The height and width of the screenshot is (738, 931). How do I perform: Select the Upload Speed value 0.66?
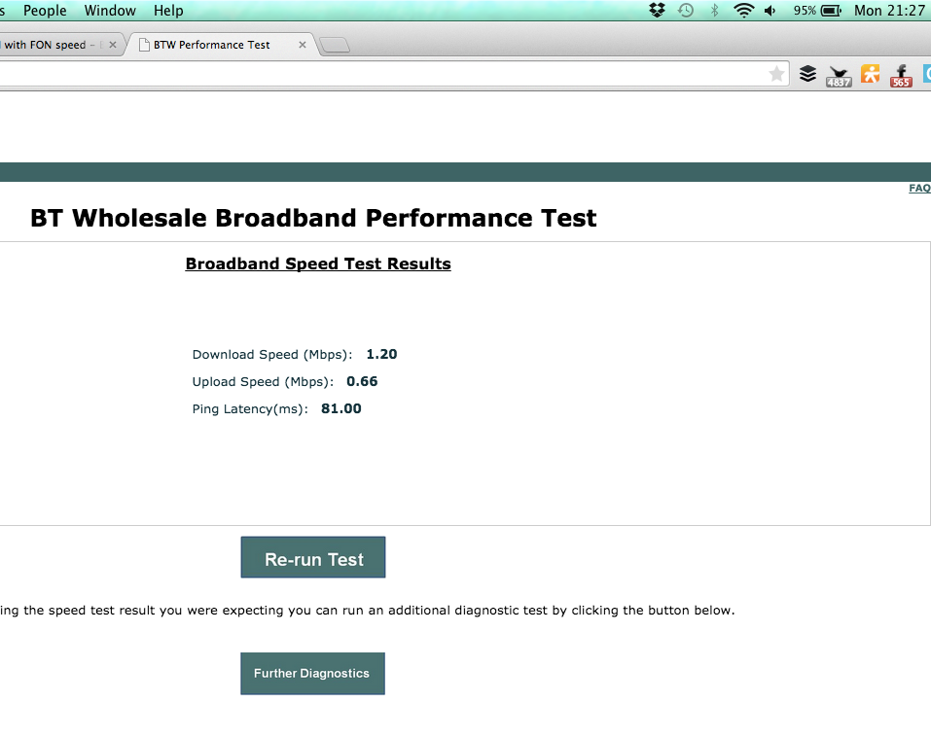click(x=362, y=381)
